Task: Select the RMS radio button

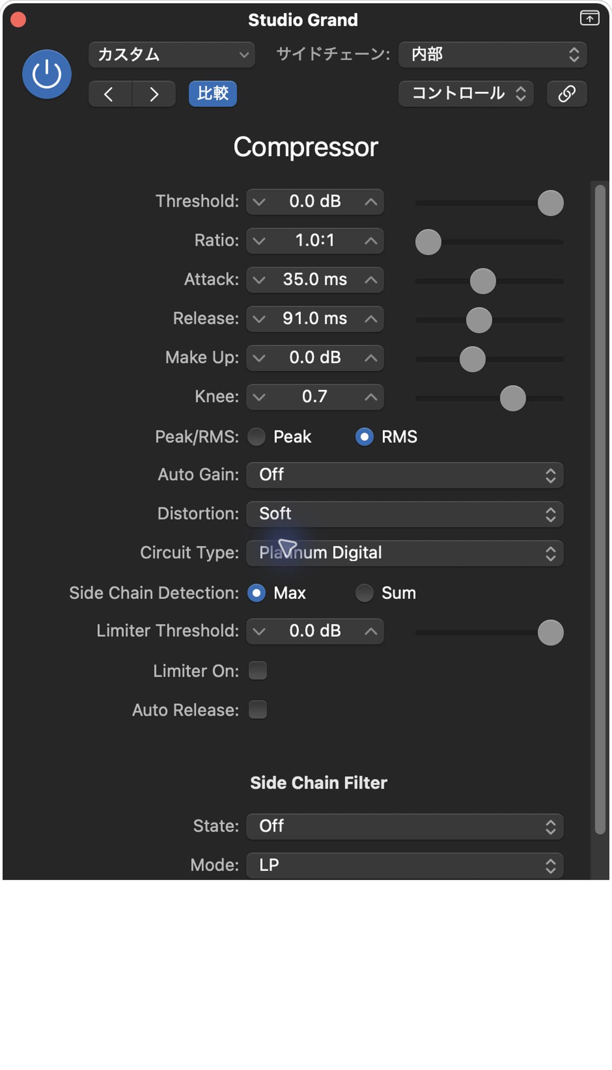Action: pos(364,437)
